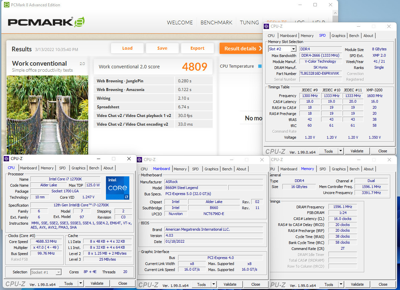Click the Load results button
400x290 pixels.
(127, 48)
